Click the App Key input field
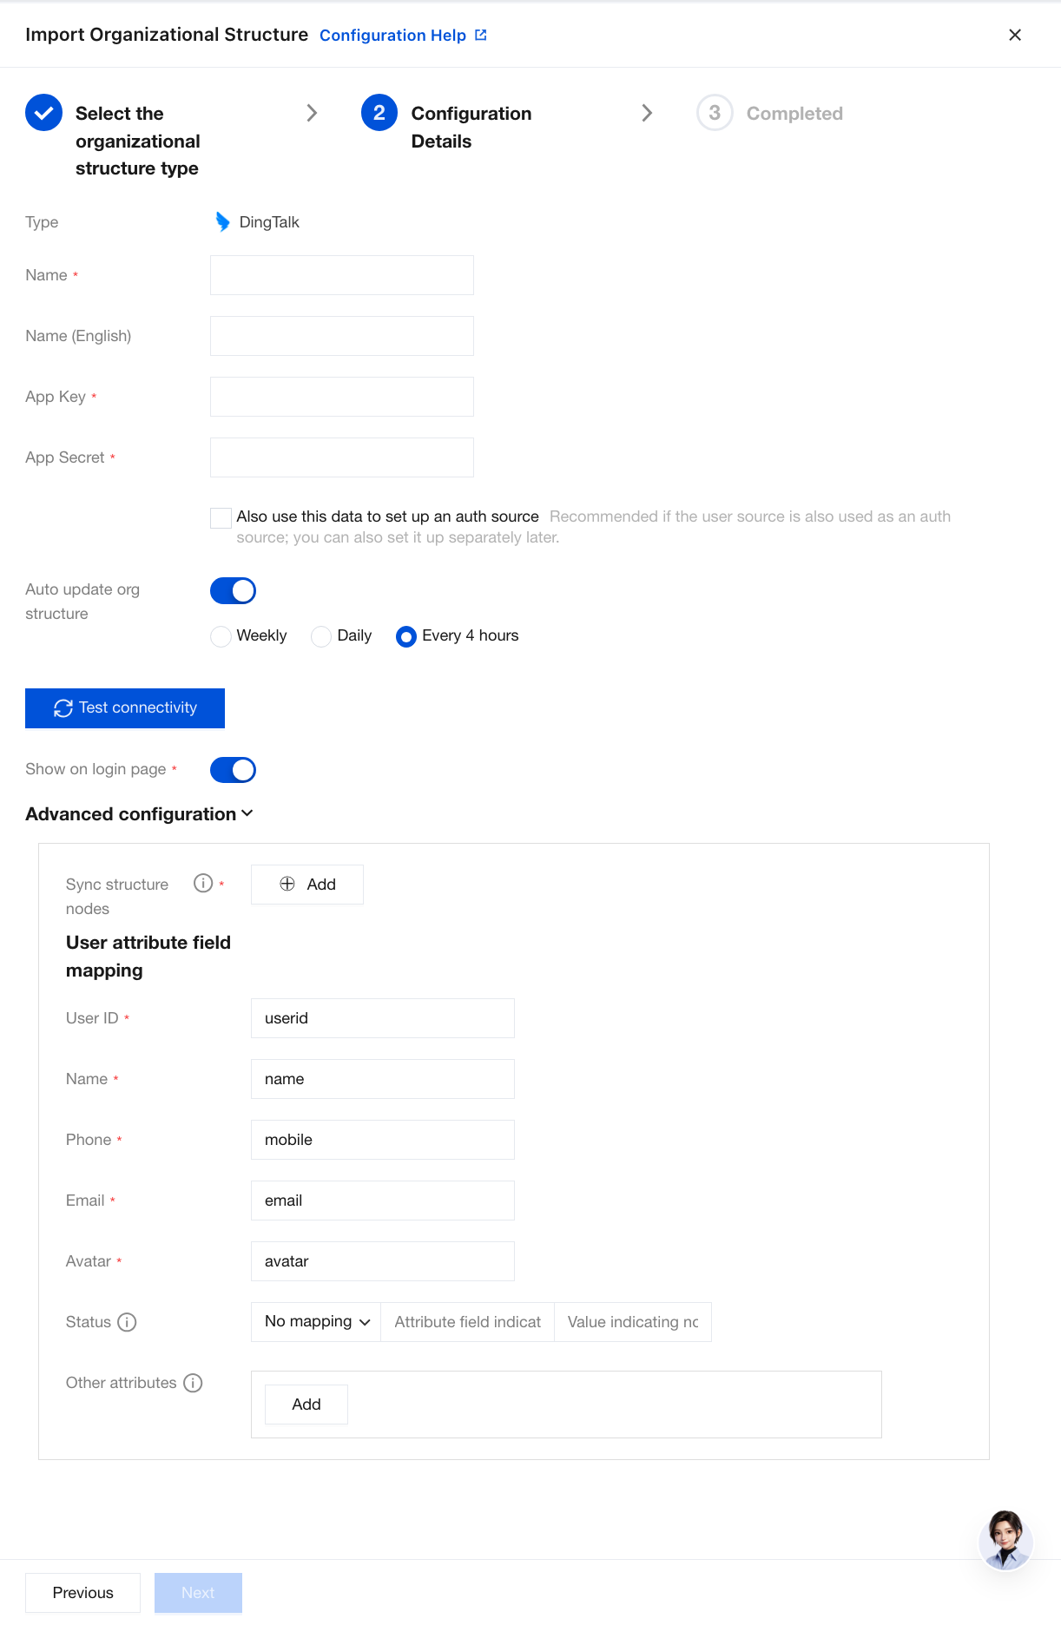Screen dimensions: 1061x1625 (342, 397)
